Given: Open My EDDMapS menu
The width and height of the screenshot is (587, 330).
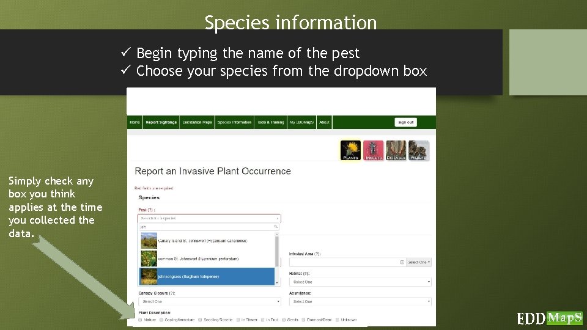Looking at the screenshot, I should pos(301,122).
